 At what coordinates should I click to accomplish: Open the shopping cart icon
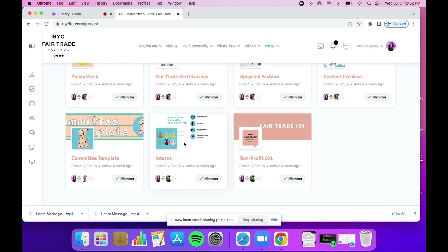[x=345, y=46]
